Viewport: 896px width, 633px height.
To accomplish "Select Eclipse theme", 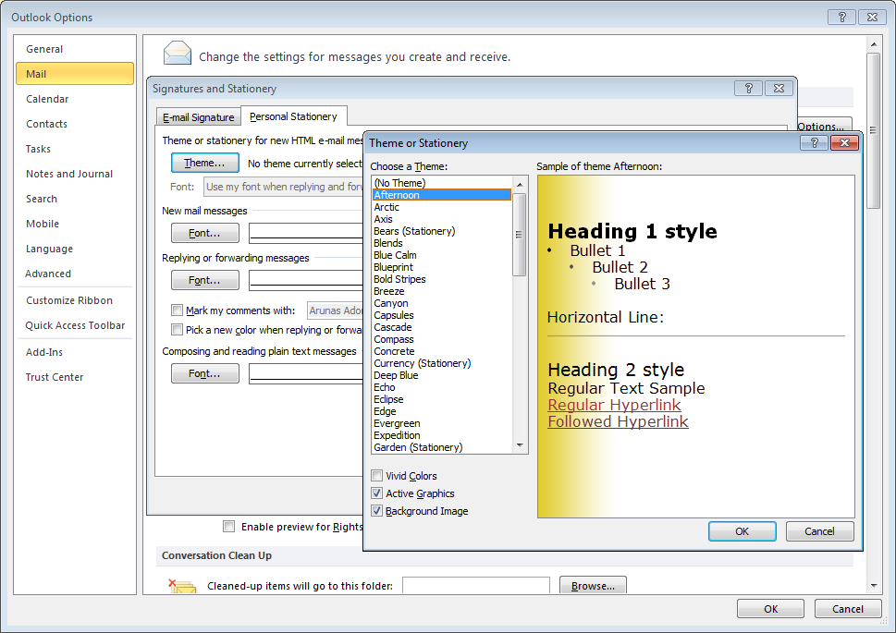I will (442, 399).
